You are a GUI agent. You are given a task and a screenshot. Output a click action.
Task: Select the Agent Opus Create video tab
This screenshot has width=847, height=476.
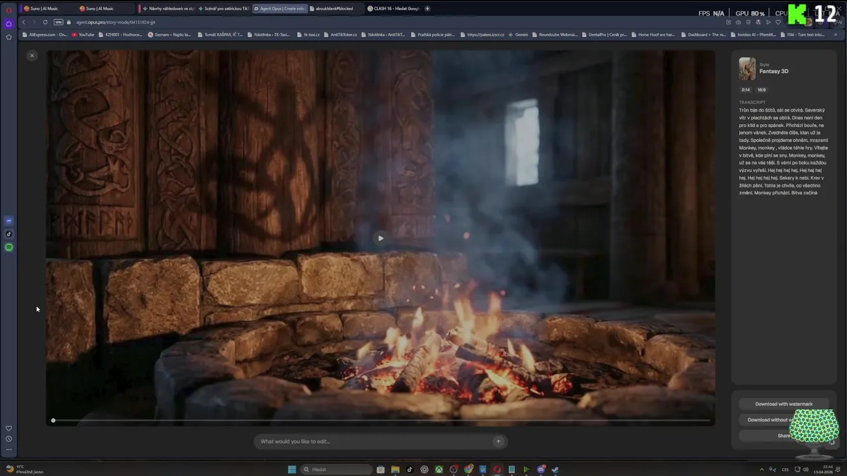click(x=280, y=9)
